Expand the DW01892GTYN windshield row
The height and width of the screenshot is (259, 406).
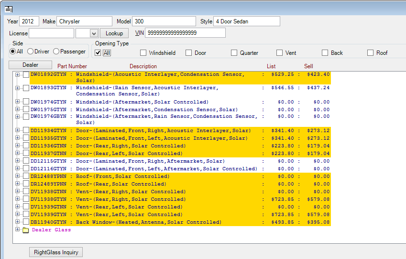18,74
